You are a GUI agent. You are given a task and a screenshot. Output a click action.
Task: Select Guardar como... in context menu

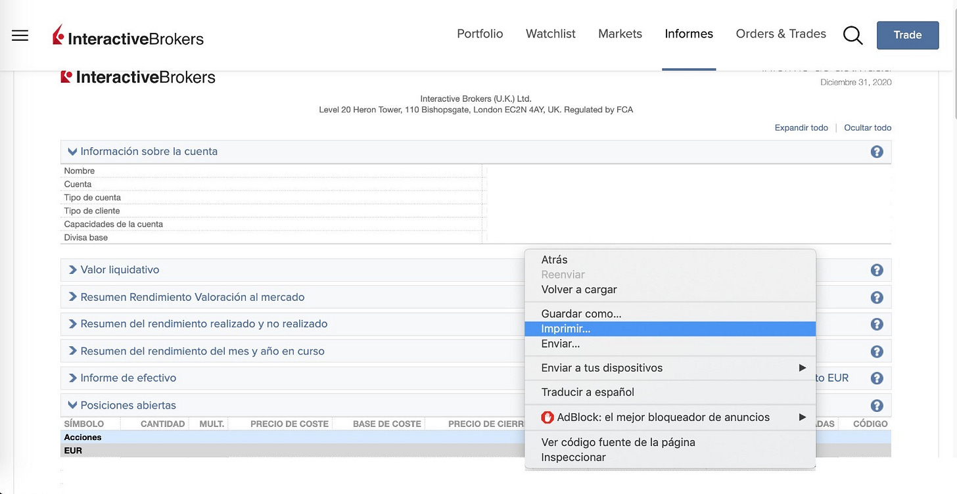click(x=670, y=314)
